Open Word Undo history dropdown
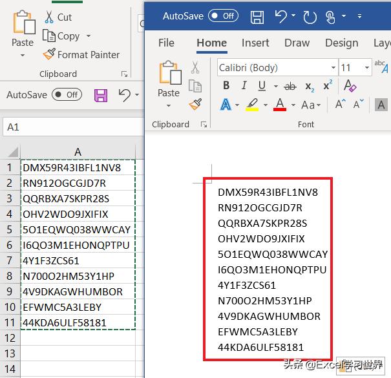391x378 pixels. pyautogui.click(x=293, y=16)
